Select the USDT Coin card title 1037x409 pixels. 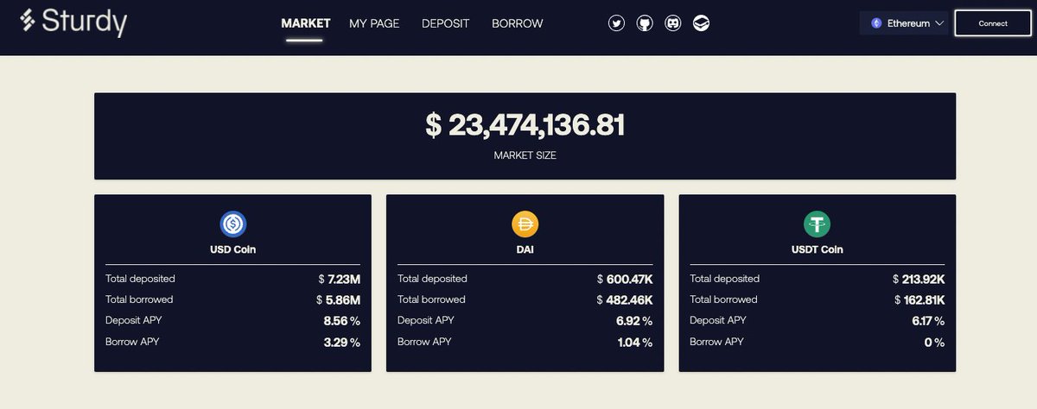817,249
